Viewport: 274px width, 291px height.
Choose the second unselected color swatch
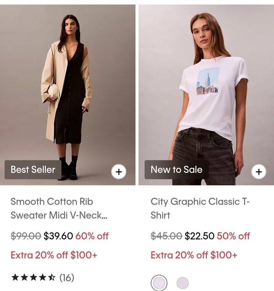[183, 283]
